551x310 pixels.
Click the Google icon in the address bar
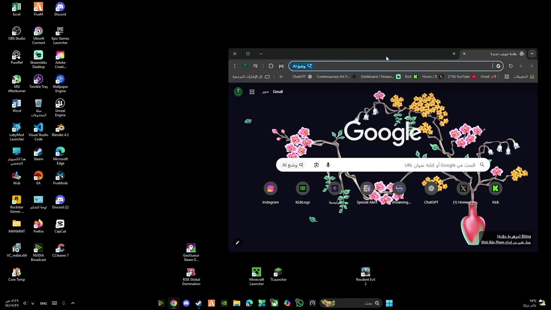(498, 66)
